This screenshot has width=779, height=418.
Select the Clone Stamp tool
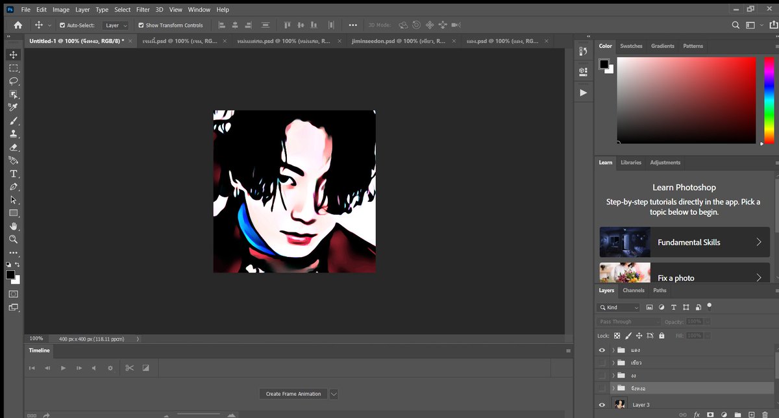pos(13,134)
